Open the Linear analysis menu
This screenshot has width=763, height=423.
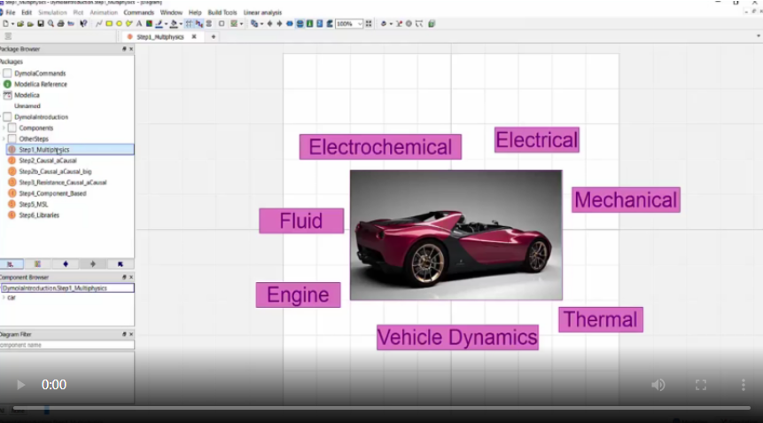click(264, 12)
